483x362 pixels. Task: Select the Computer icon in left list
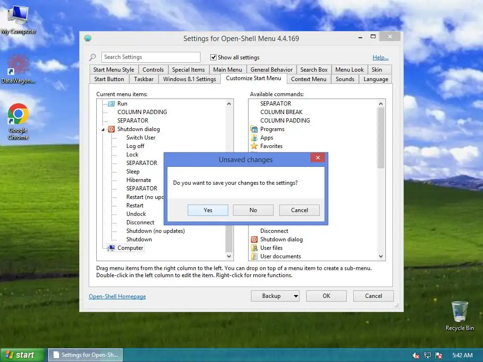tap(111, 248)
